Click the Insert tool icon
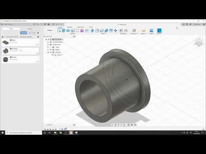The height and width of the screenshot is (154, 206). (x=151, y=30)
